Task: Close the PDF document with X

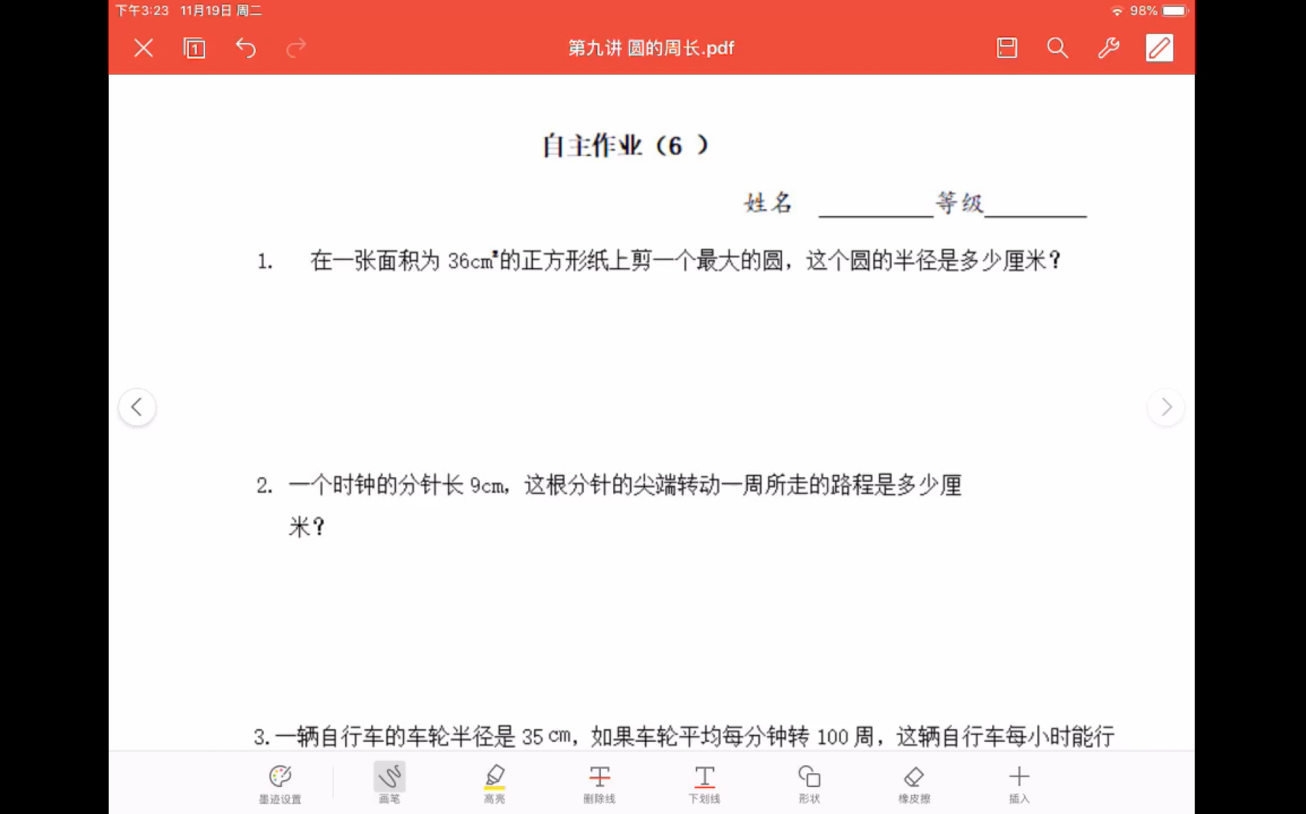Action: click(x=144, y=48)
